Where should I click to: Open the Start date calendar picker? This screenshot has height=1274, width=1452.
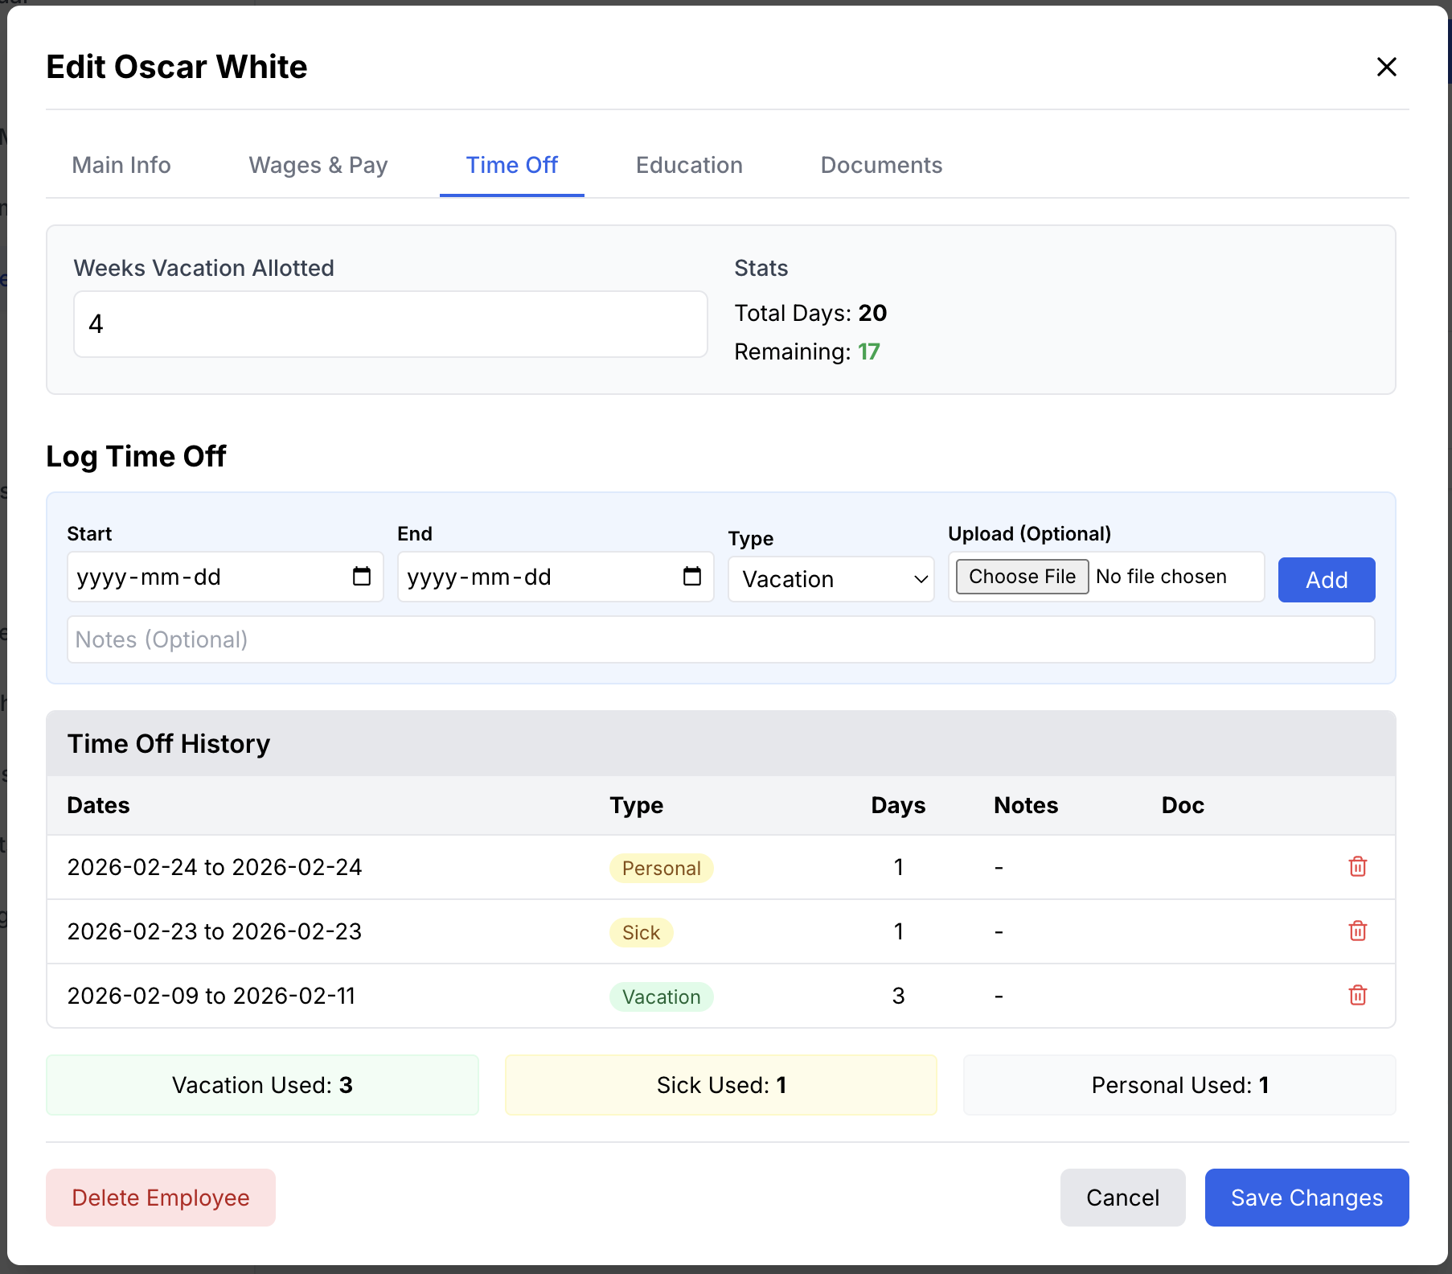coord(362,577)
